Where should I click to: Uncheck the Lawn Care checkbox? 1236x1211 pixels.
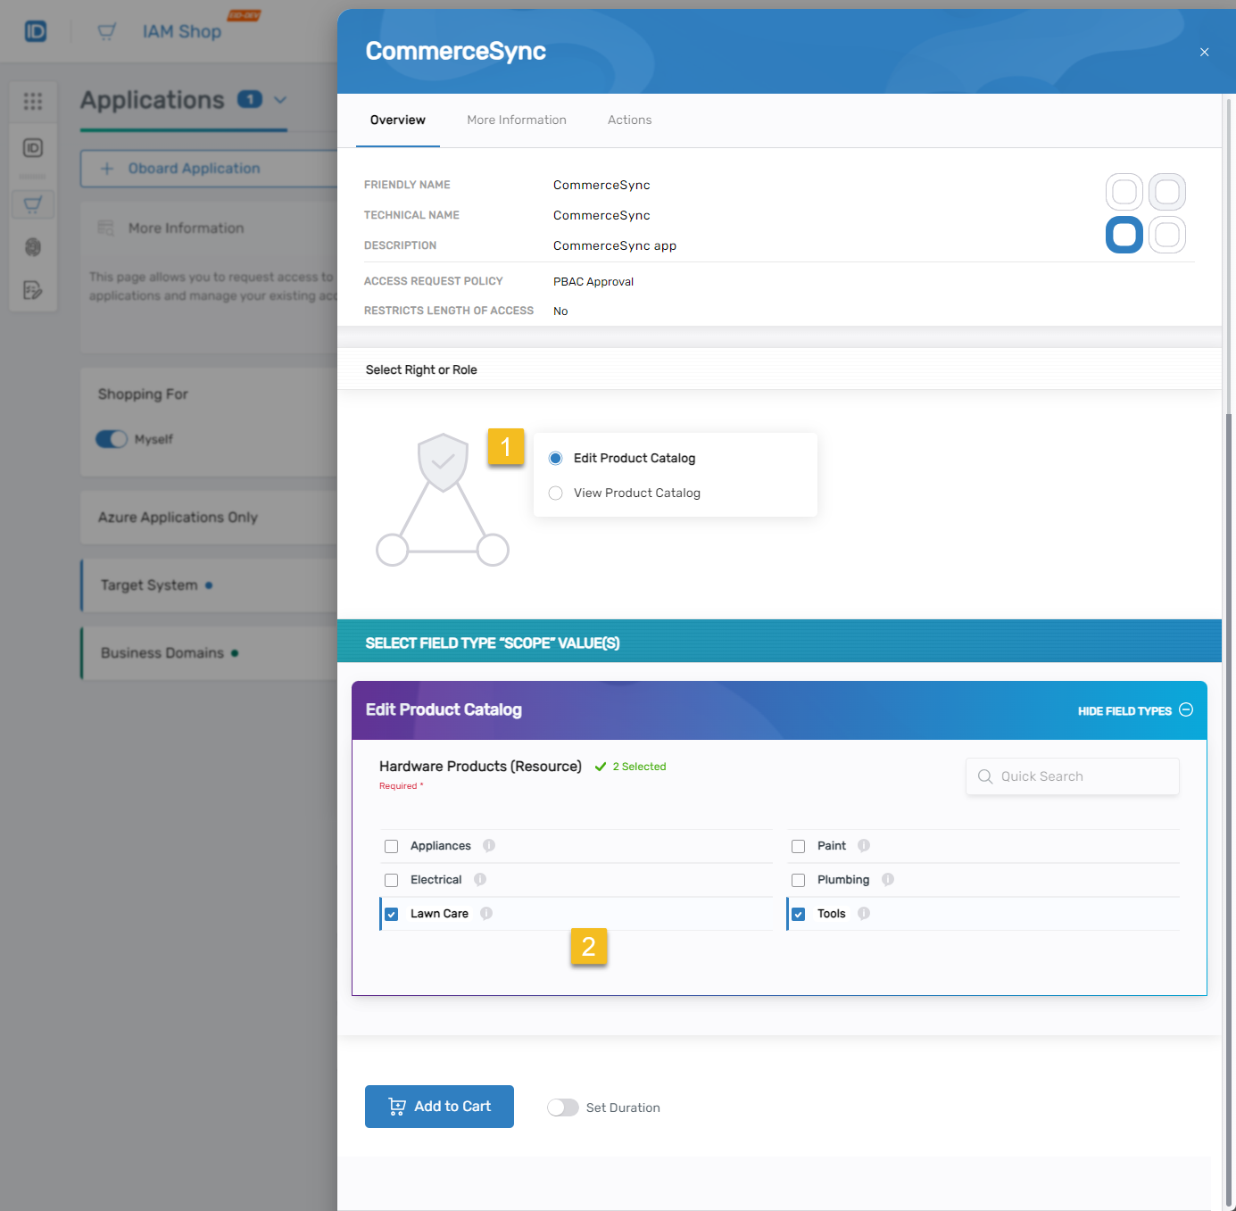point(392,915)
